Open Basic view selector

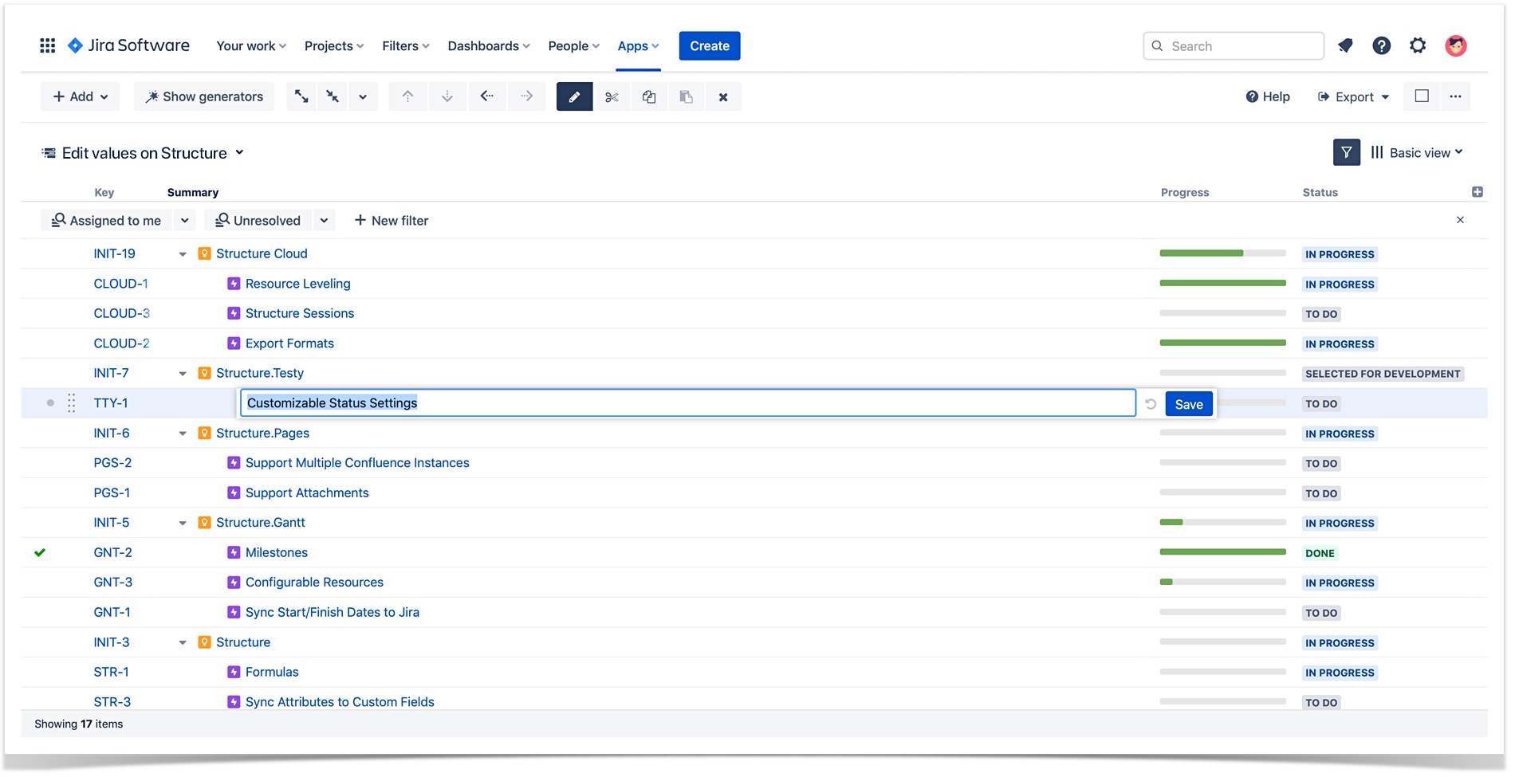pyautogui.click(x=1417, y=153)
